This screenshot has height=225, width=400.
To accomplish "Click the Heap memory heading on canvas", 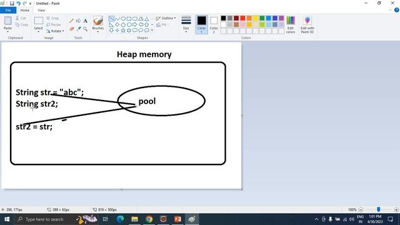I will (x=144, y=54).
